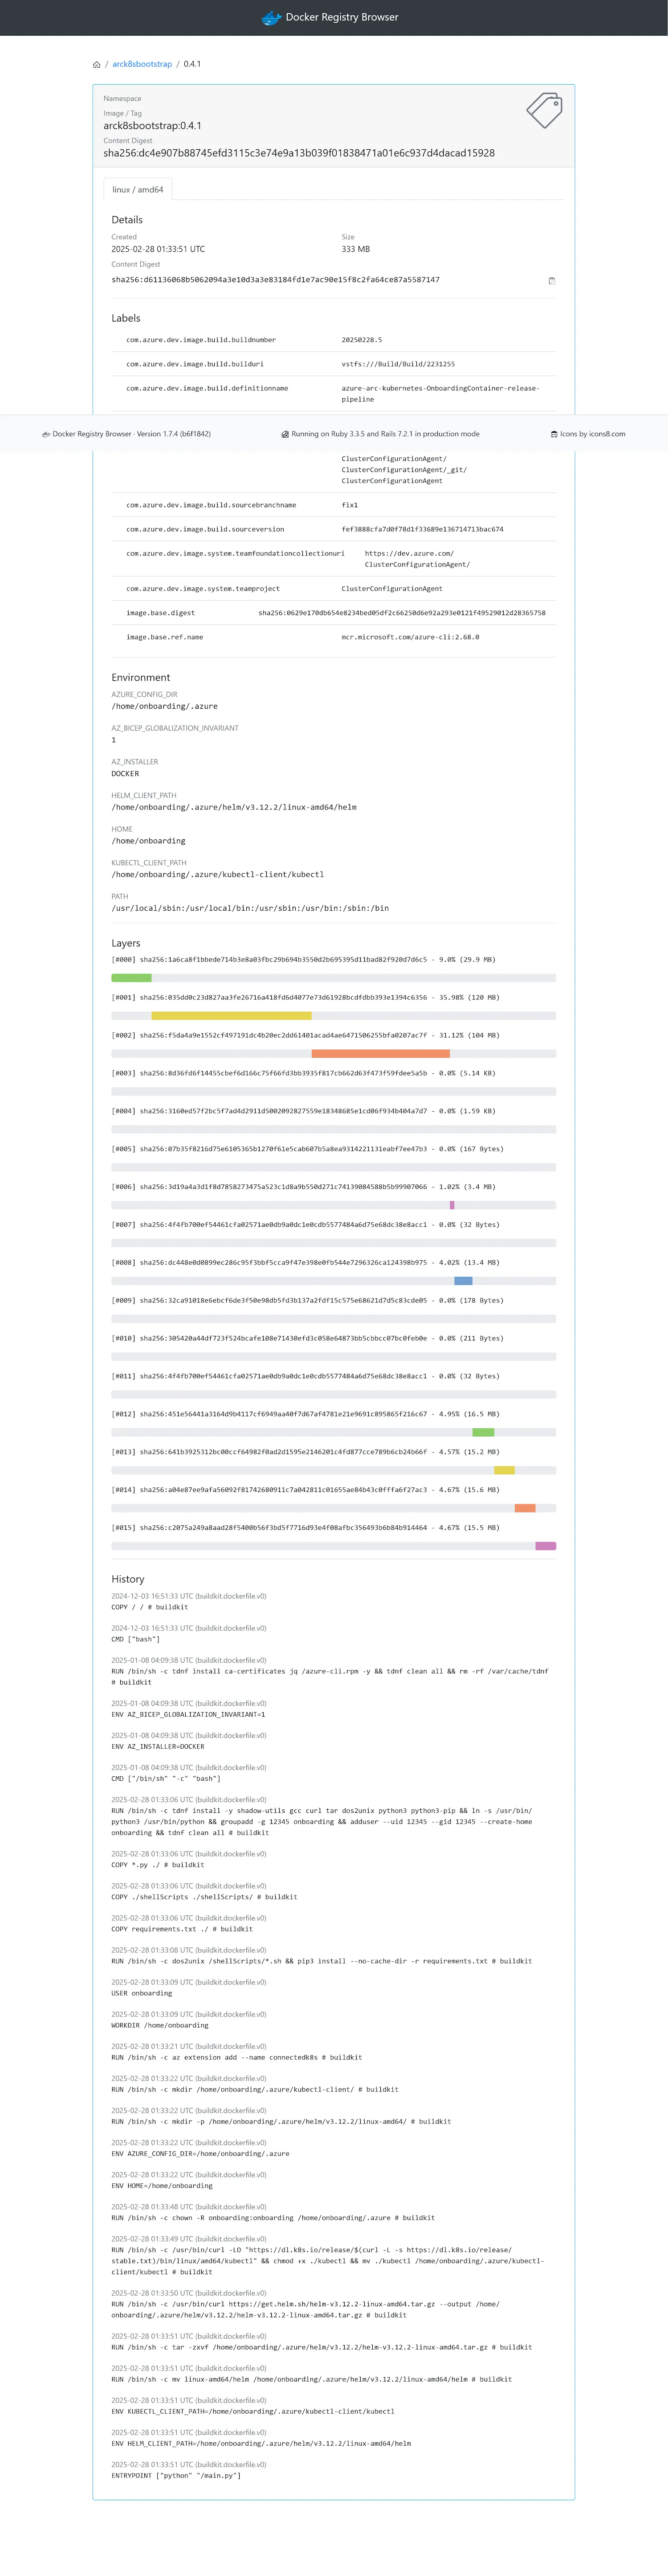This screenshot has height=2576, width=668.
Task: Click the footer Docker Registry Browser whale icon
Action: coord(46,434)
